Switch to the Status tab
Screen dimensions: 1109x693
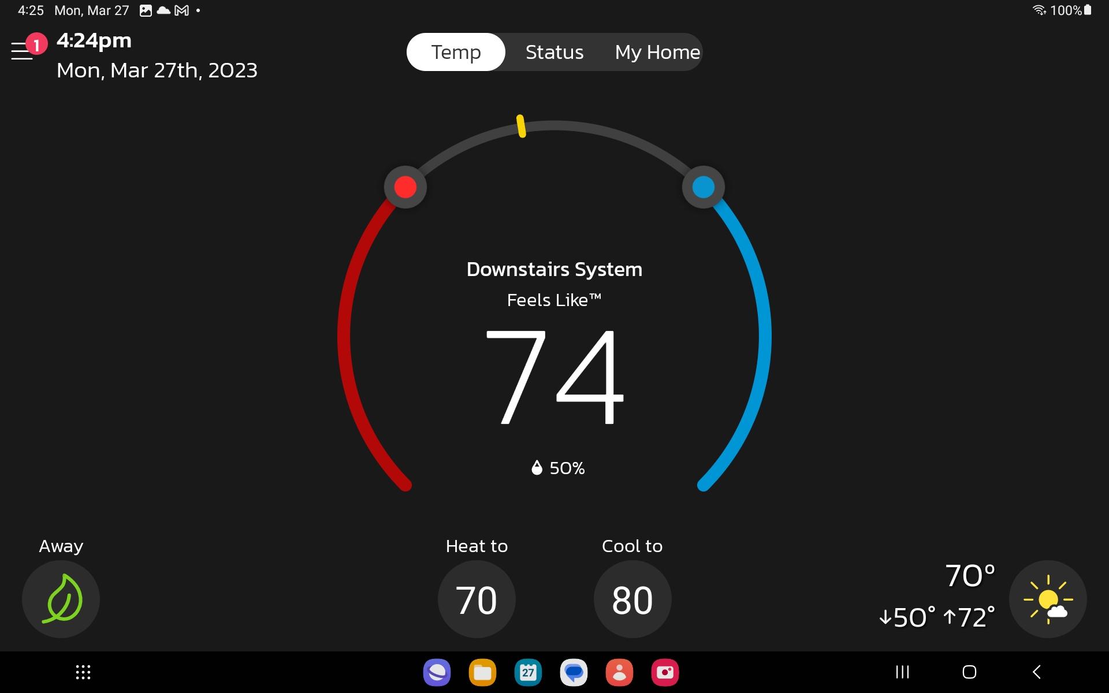[x=554, y=52]
